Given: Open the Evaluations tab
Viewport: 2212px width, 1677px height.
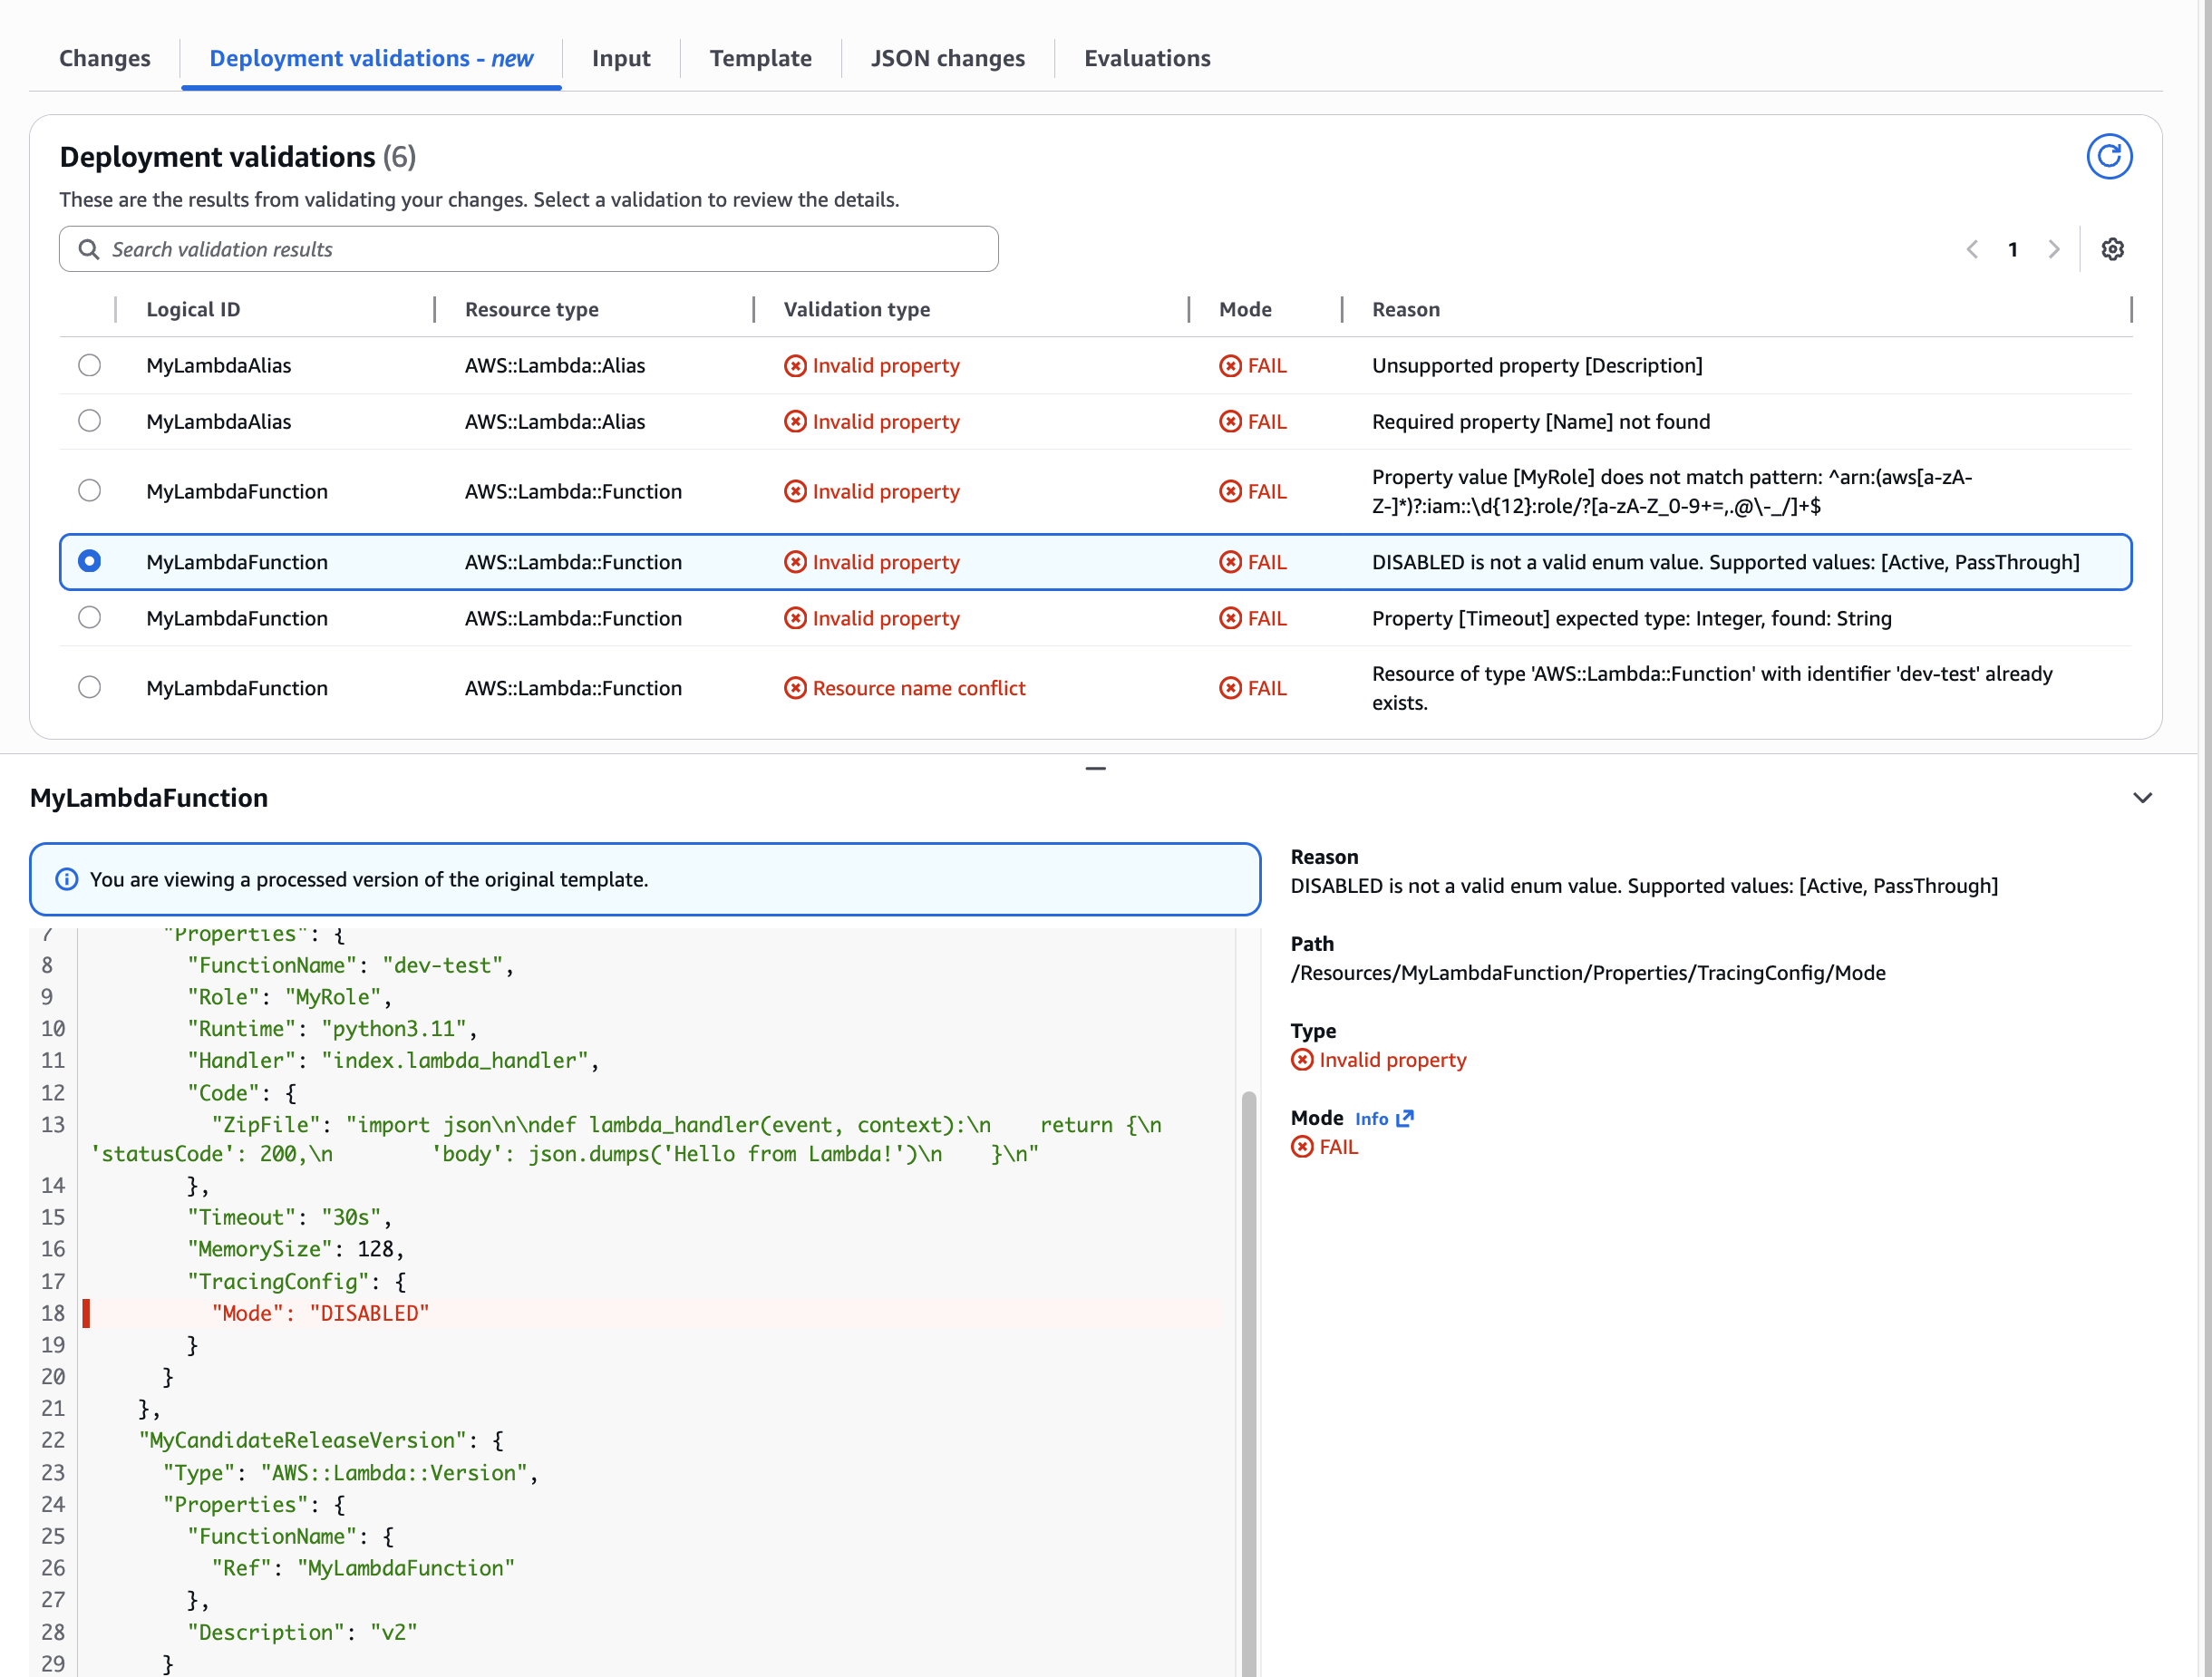Looking at the screenshot, I should 1147,58.
